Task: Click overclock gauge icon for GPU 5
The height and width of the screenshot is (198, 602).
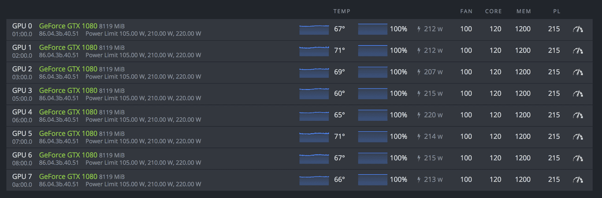Action: click(x=577, y=137)
